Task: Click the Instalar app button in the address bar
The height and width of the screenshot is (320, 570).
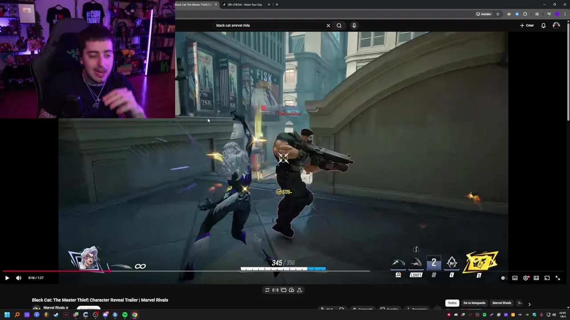Action: (x=484, y=14)
